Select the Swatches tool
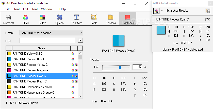This screenshot has width=213, height=109. click(128, 18)
